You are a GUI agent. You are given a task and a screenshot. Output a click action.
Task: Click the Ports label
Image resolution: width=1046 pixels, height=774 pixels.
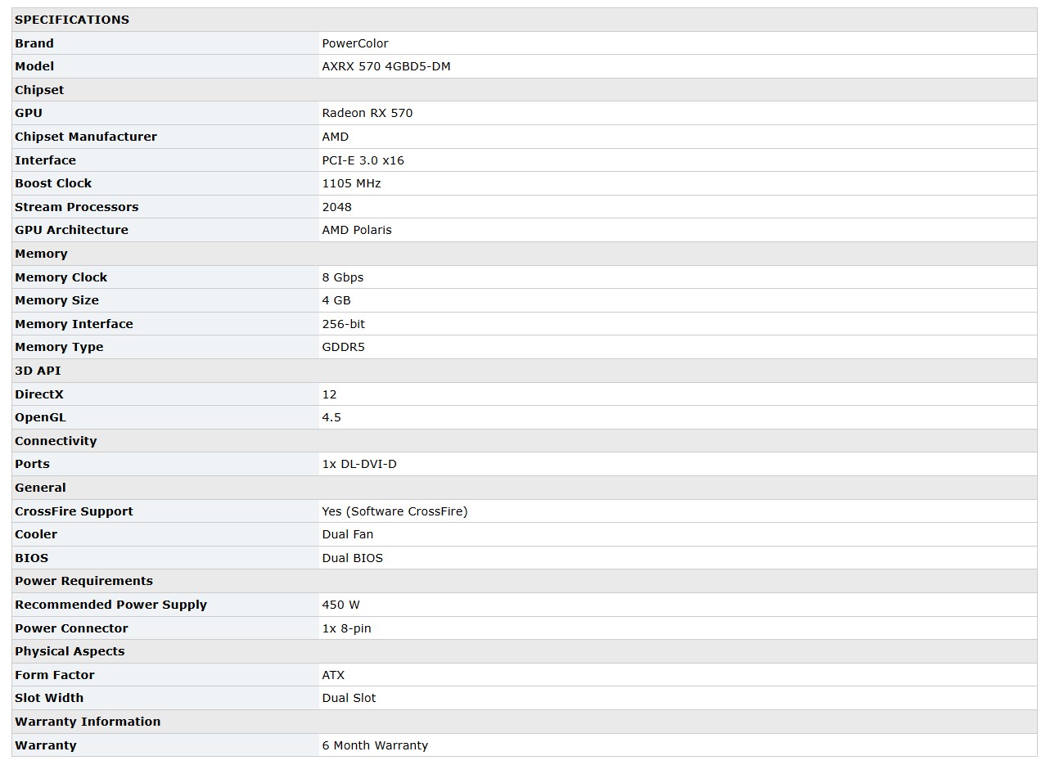(x=32, y=464)
